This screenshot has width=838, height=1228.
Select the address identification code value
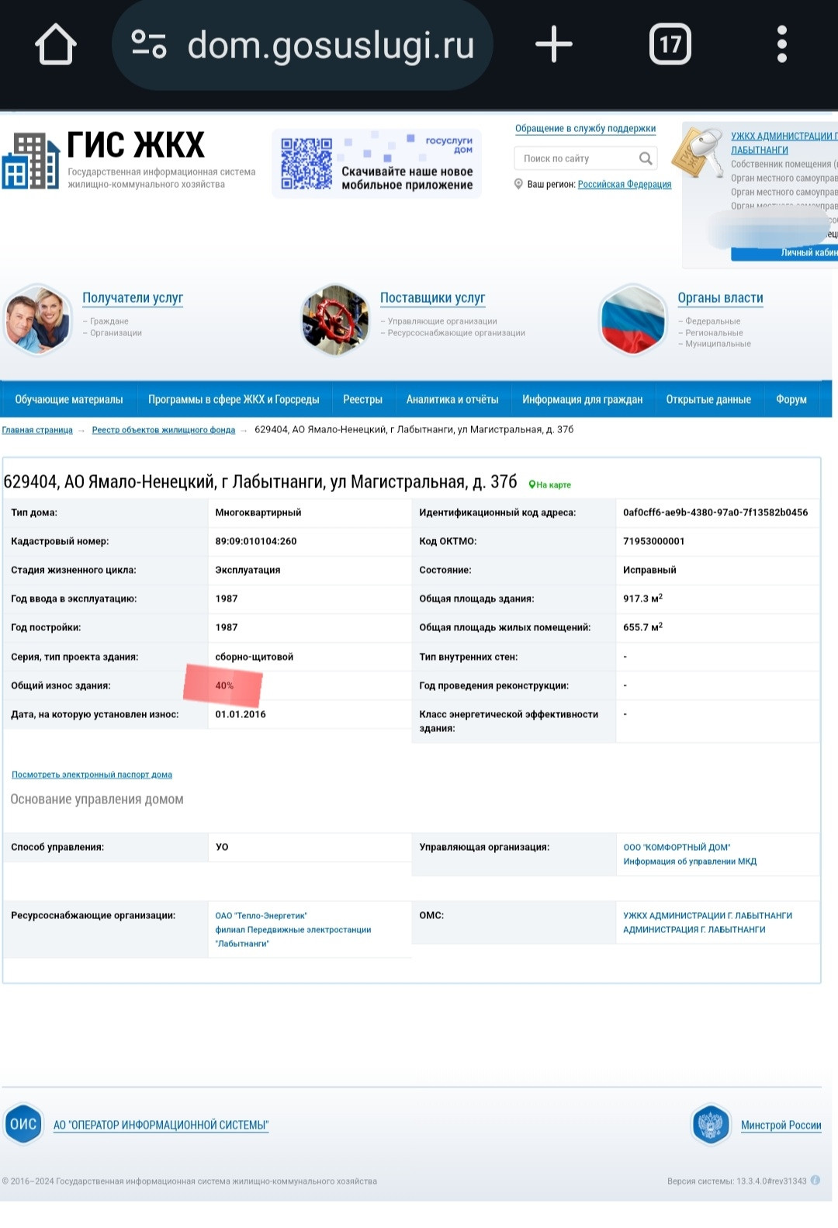(715, 512)
